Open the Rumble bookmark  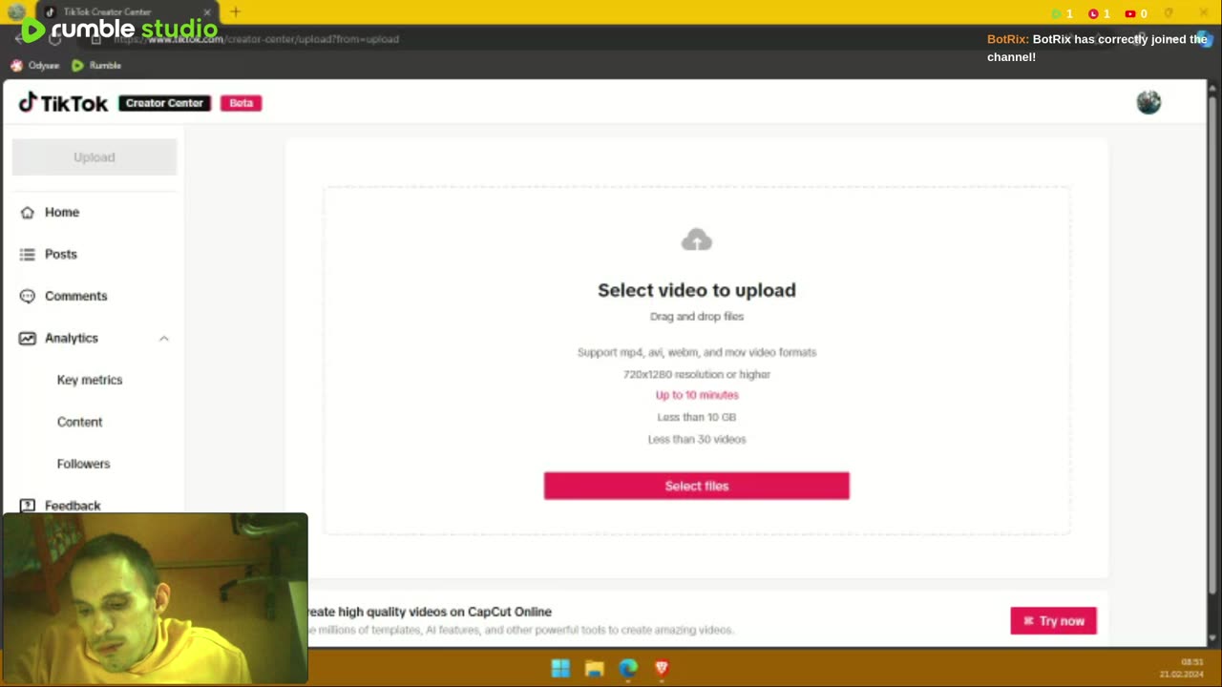(x=96, y=66)
